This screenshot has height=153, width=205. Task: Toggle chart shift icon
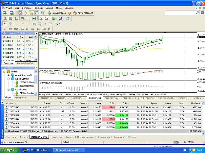(47, 18)
